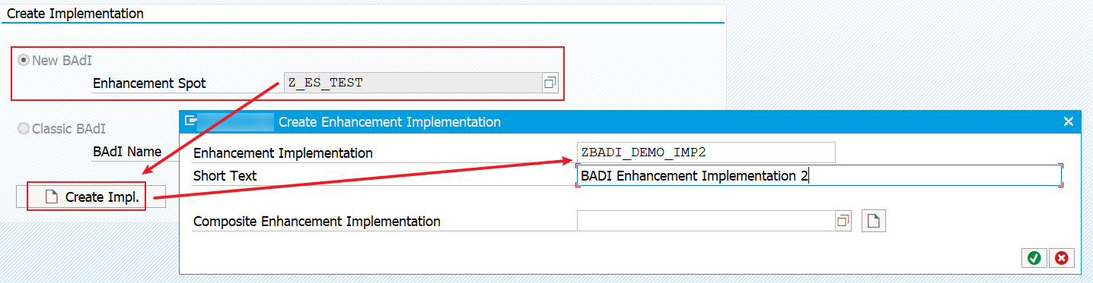Image resolution: width=1093 pixels, height=283 pixels.
Task: Click the BAdI Name label
Action: pos(127,152)
